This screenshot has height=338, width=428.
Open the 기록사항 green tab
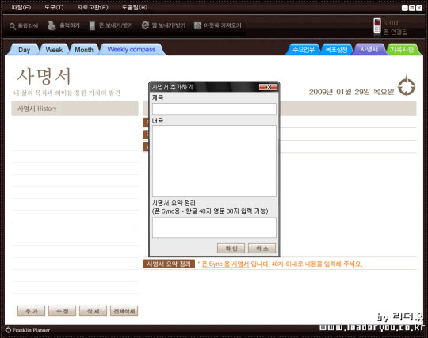[402, 49]
